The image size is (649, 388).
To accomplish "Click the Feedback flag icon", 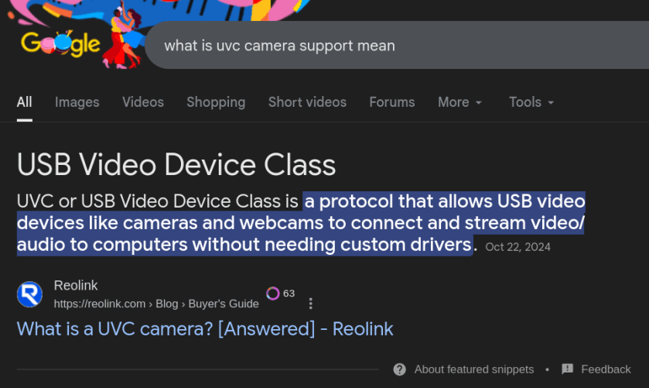I will pos(568,369).
